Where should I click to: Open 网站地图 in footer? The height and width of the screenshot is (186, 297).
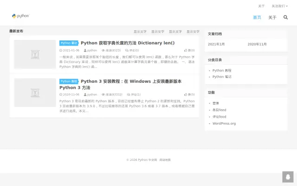[165, 160]
